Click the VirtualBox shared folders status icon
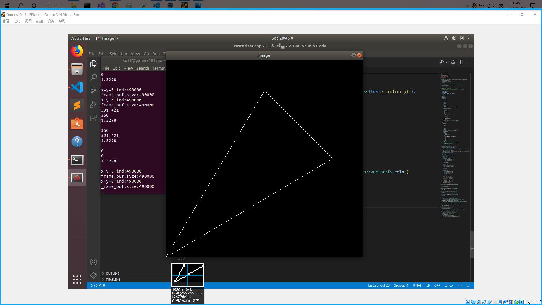 (x=495, y=302)
